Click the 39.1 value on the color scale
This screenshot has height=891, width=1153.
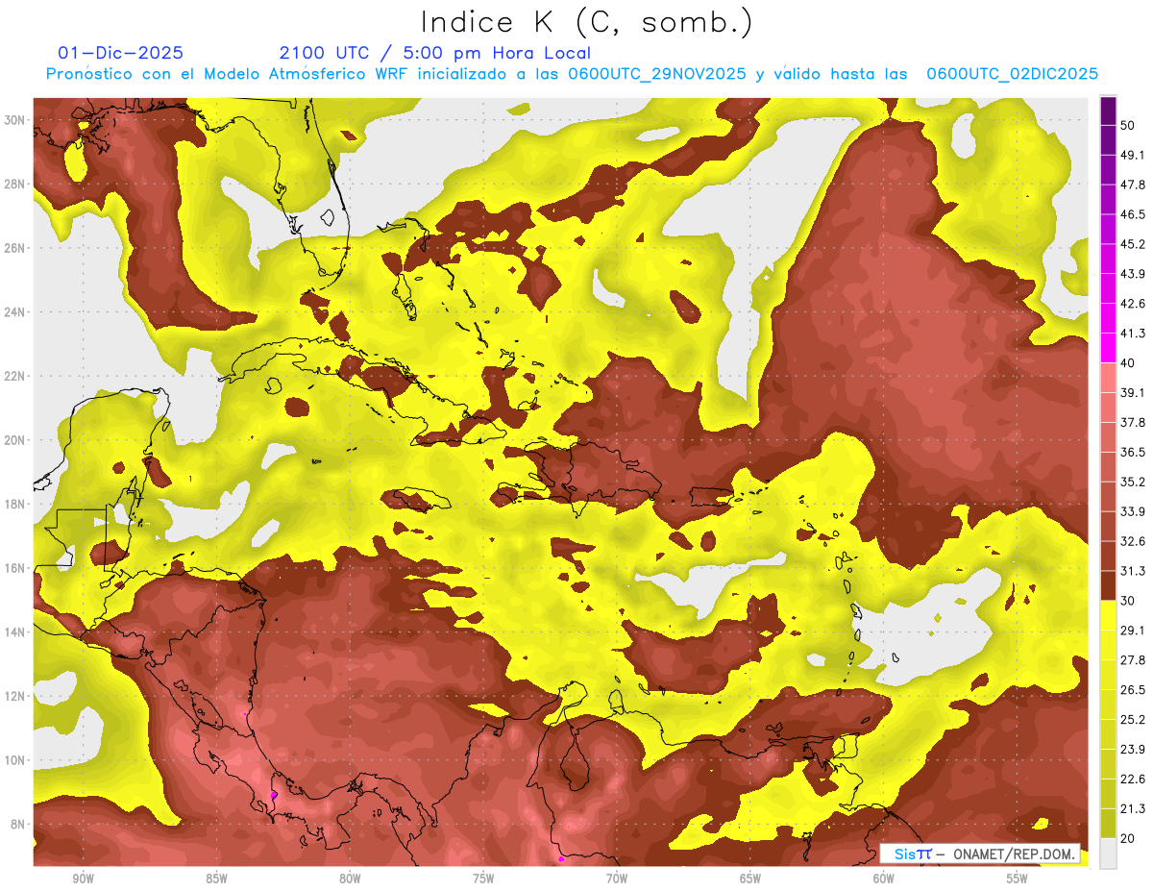tap(1134, 393)
